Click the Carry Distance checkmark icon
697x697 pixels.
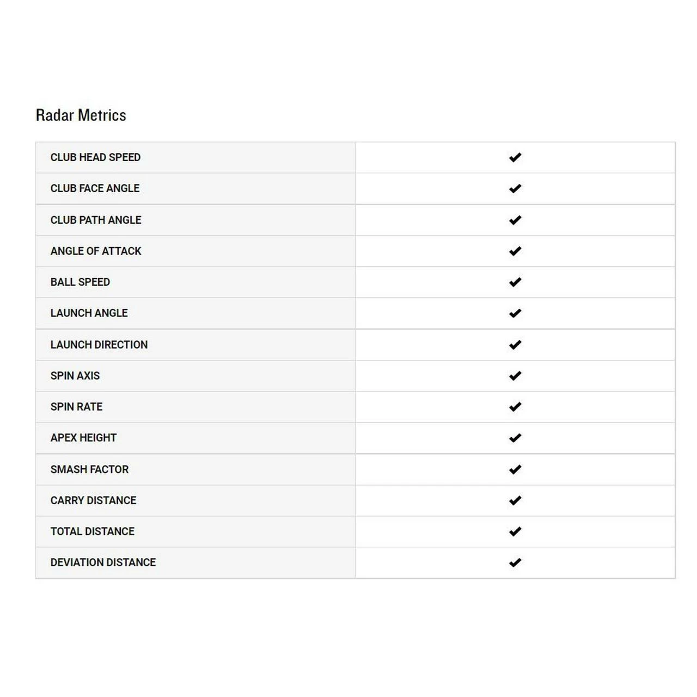[515, 500]
